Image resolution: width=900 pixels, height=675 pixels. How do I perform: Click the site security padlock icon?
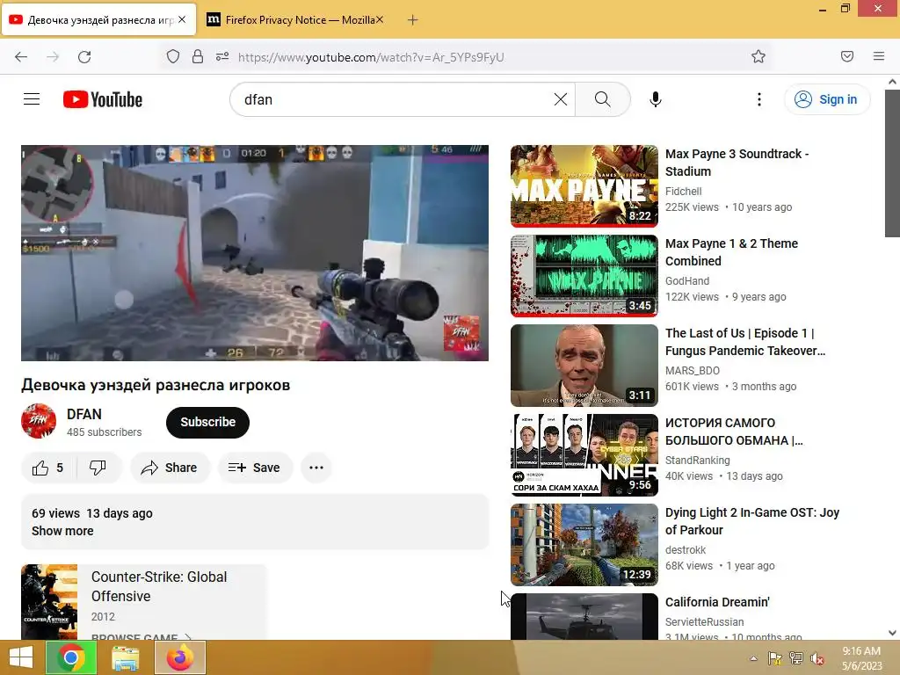pos(198,57)
